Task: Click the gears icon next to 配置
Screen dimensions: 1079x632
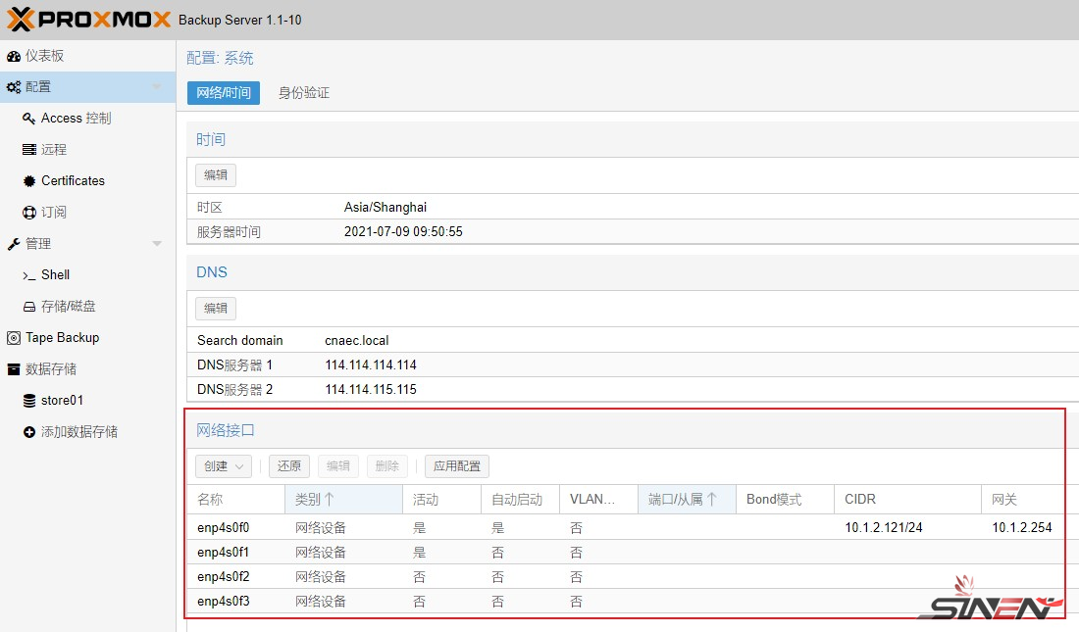Action: pos(13,87)
